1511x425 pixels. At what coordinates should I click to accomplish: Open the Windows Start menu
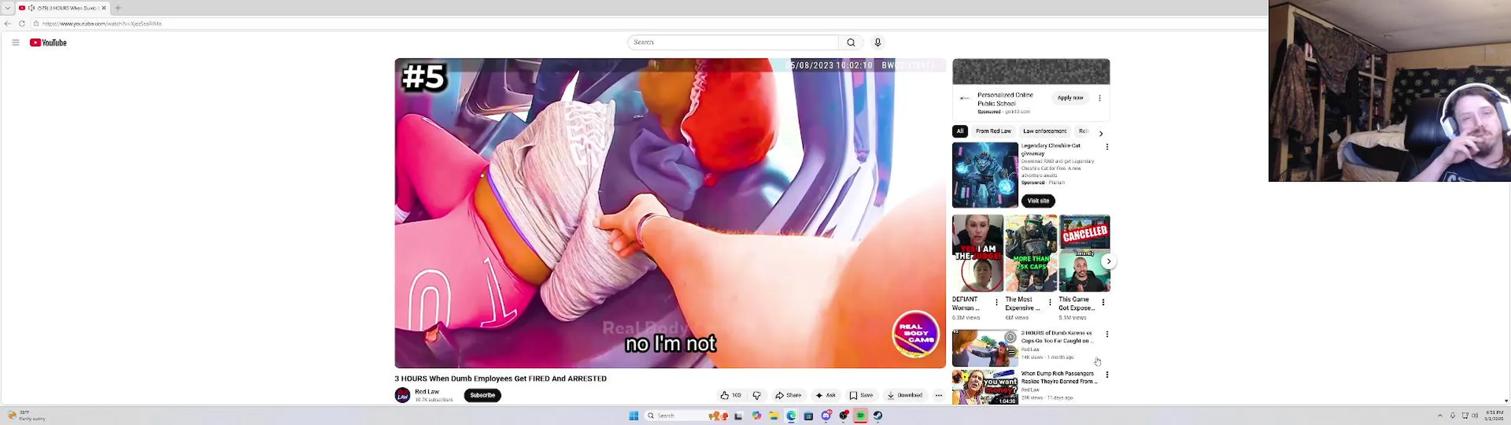tap(634, 416)
